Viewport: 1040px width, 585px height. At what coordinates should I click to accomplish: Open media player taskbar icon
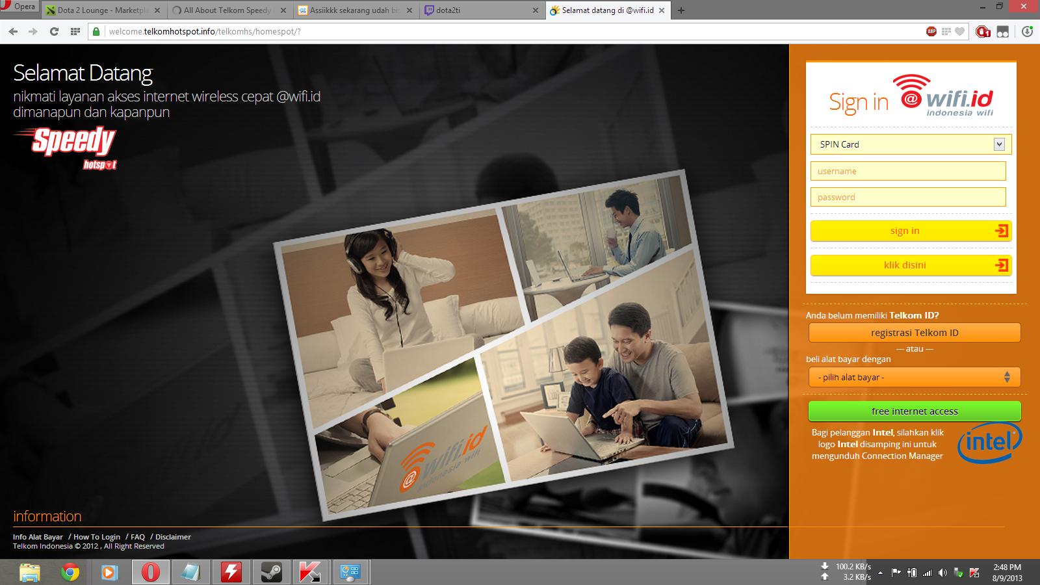tap(110, 573)
